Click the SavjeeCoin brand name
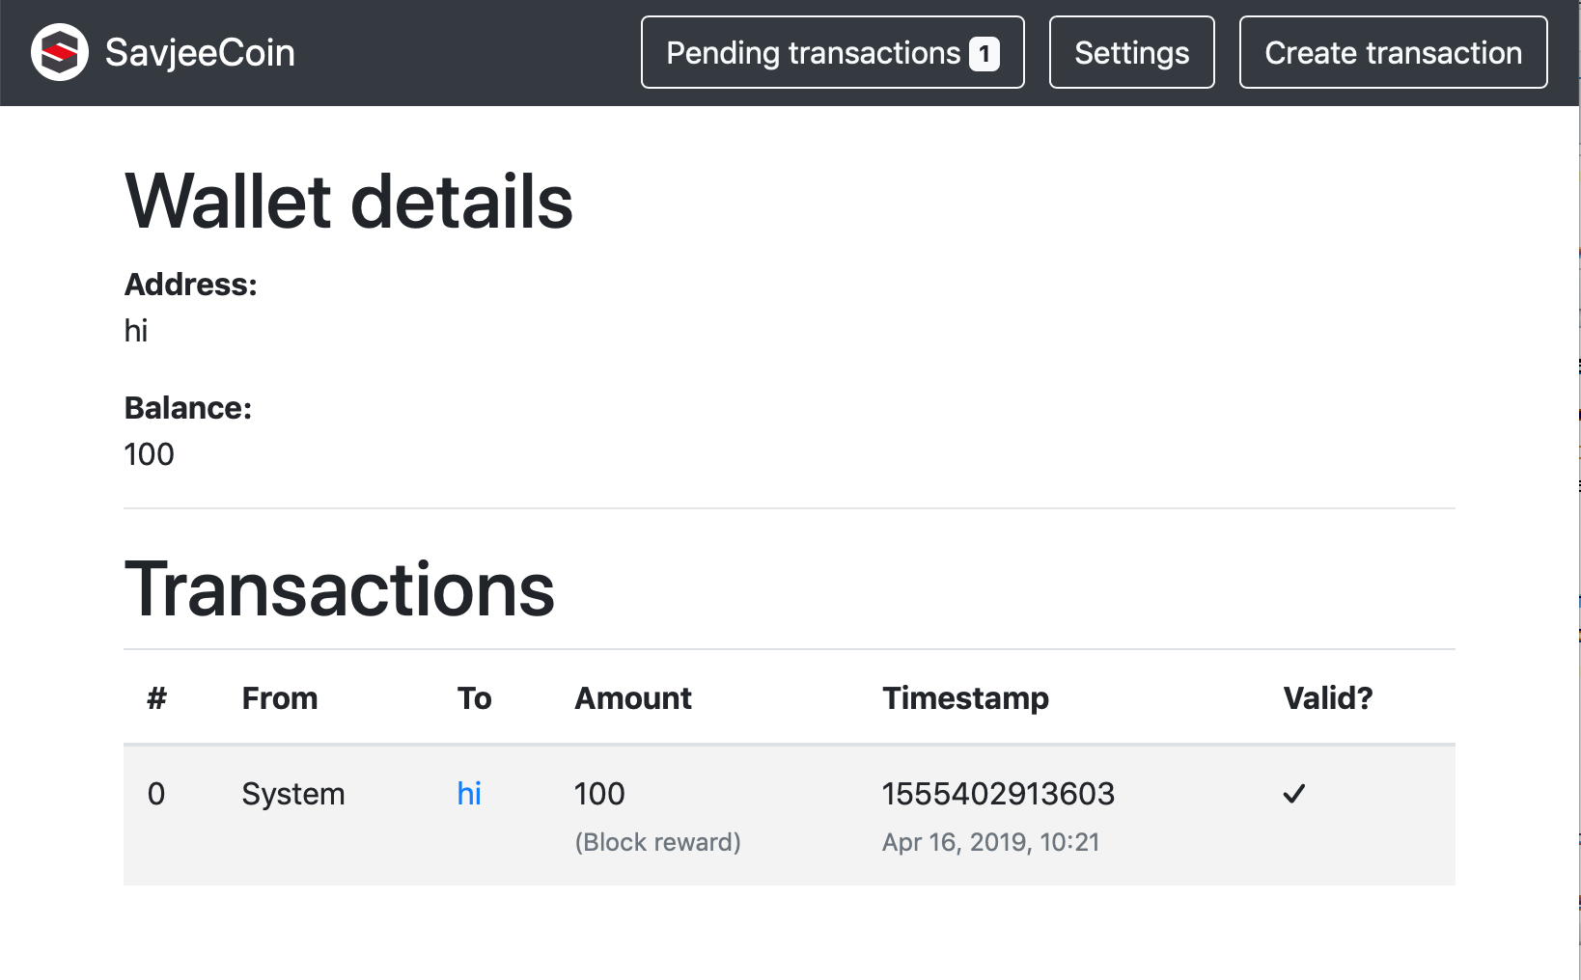Image resolution: width=1581 pixels, height=980 pixels. [200, 53]
